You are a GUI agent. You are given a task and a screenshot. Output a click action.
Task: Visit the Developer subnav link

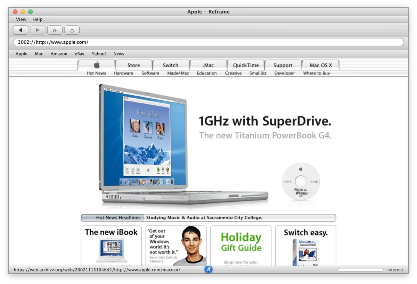tap(285, 73)
